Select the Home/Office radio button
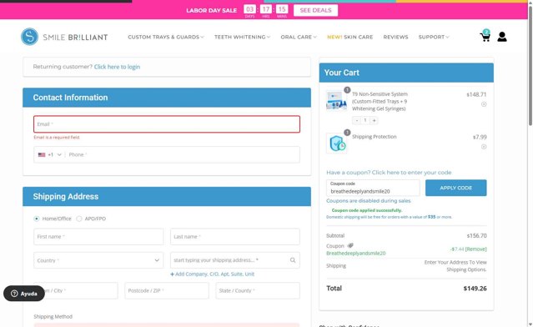Viewport: 533px width, 327px height. pyautogui.click(x=37, y=219)
